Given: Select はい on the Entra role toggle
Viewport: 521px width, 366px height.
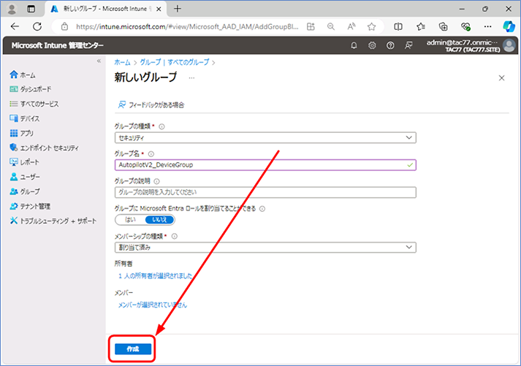Looking at the screenshot, I should coord(130,220).
